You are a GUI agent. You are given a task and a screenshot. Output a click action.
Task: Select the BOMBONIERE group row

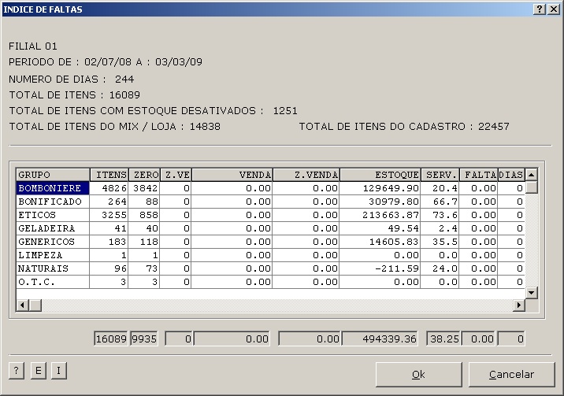tap(52, 188)
